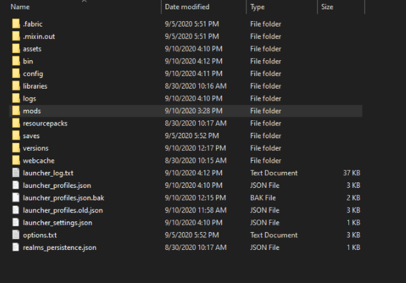Select the 'launcher_log.txt' file name
This screenshot has height=283, width=406.
(x=48, y=173)
